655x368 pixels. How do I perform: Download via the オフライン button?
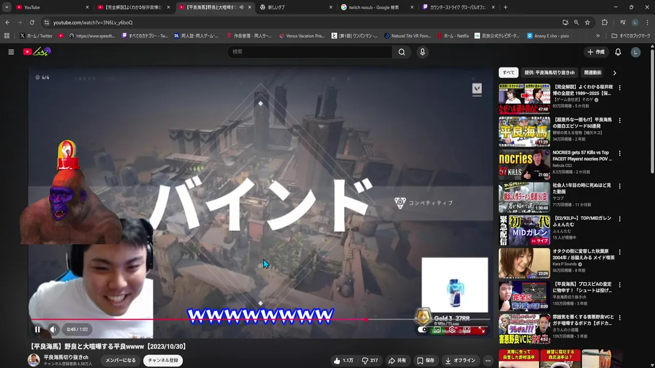pyautogui.click(x=461, y=360)
